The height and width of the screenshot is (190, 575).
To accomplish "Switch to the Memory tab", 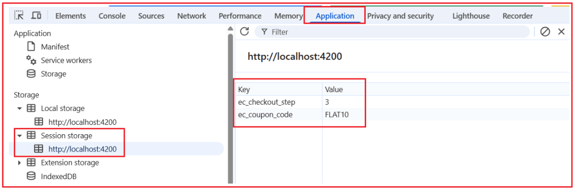I will click(288, 16).
